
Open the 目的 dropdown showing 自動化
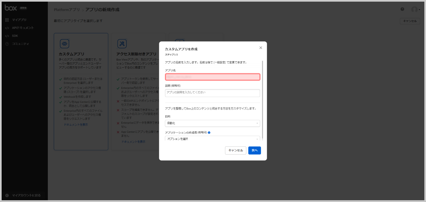212,123
